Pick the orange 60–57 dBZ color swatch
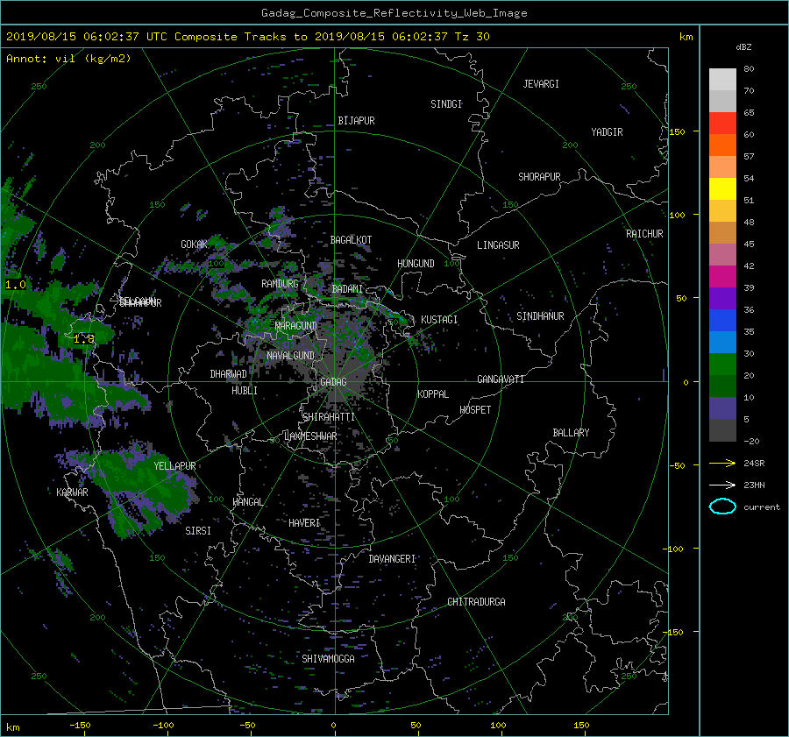789x737 pixels. click(722, 145)
